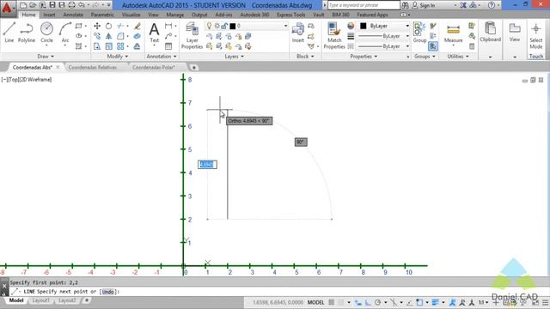Open the layer name dropdown
The width and height of the screenshot is (550, 309).
coord(285,26)
